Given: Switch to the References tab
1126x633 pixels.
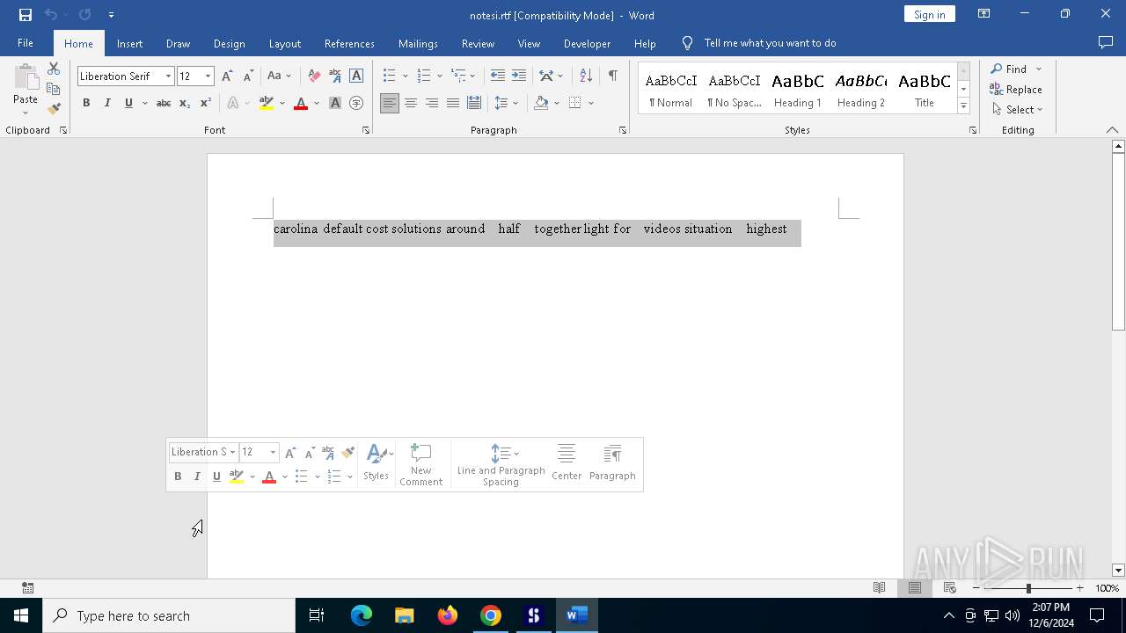Looking at the screenshot, I should coord(349,43).
